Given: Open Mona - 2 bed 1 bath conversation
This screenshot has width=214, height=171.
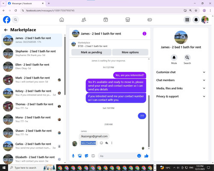Looking at the screenshot, I should coord(32,119).
